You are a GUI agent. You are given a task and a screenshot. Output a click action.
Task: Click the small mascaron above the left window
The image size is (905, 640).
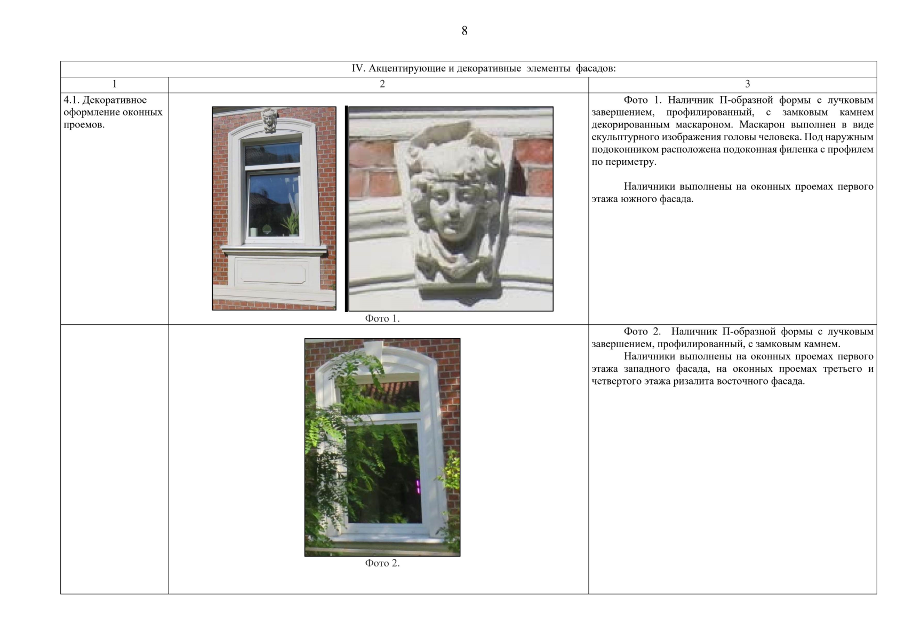click(270, 121)
